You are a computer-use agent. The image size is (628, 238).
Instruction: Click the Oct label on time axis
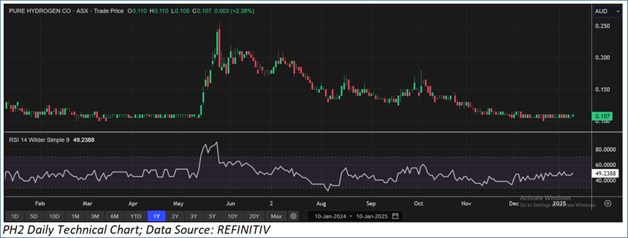pos(419,203)
